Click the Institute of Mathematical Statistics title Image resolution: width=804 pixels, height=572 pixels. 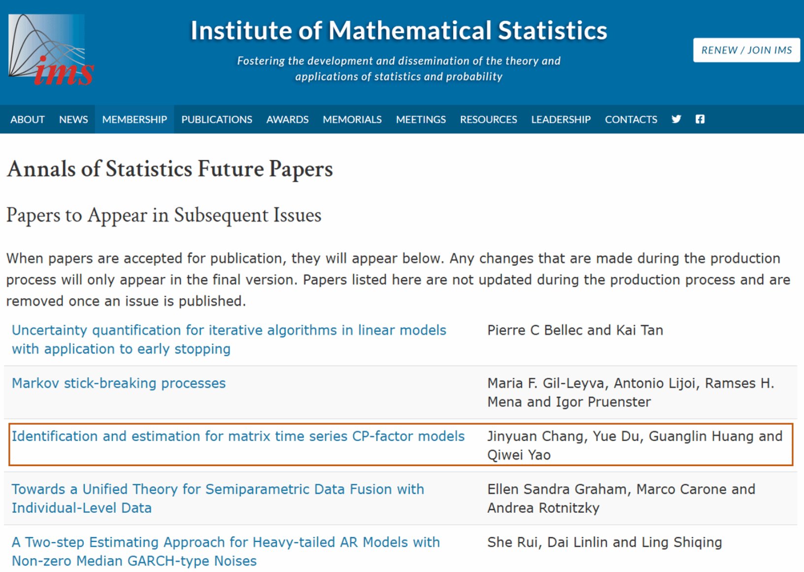[x=399, y=31]
